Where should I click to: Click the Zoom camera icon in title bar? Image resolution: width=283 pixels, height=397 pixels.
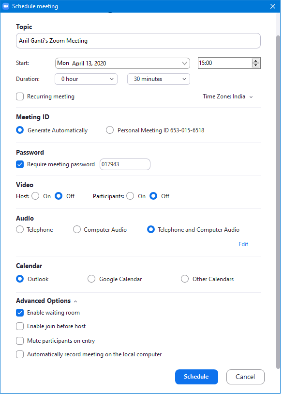tap(5, 6)
